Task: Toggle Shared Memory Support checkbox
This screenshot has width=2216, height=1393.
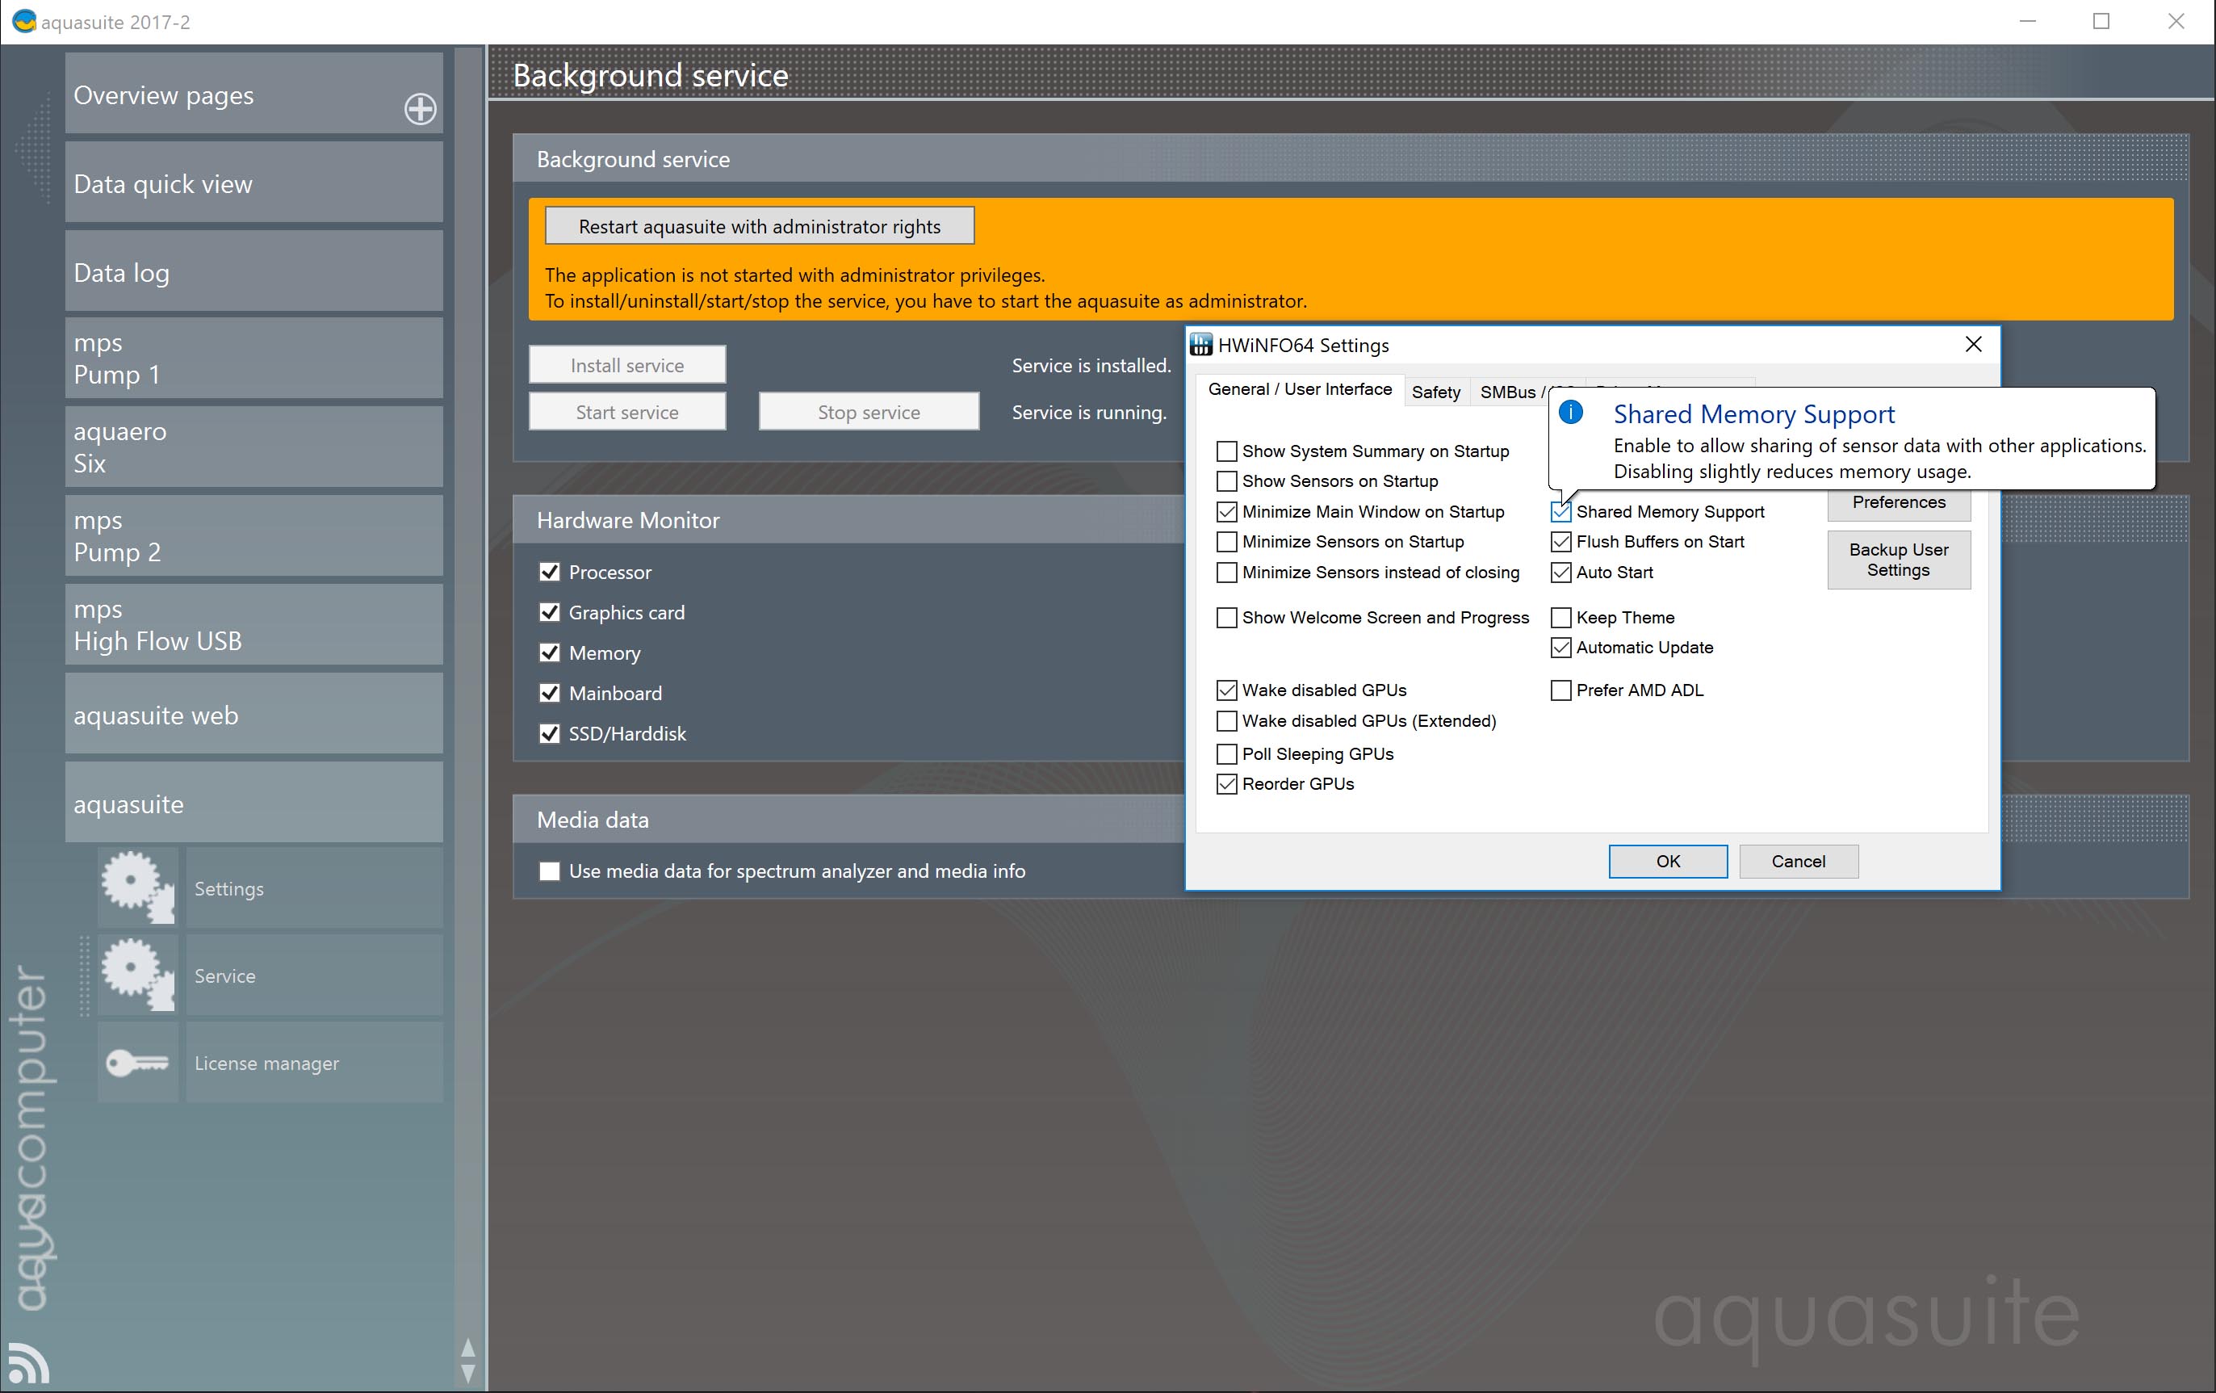Action: [1560, 512]
